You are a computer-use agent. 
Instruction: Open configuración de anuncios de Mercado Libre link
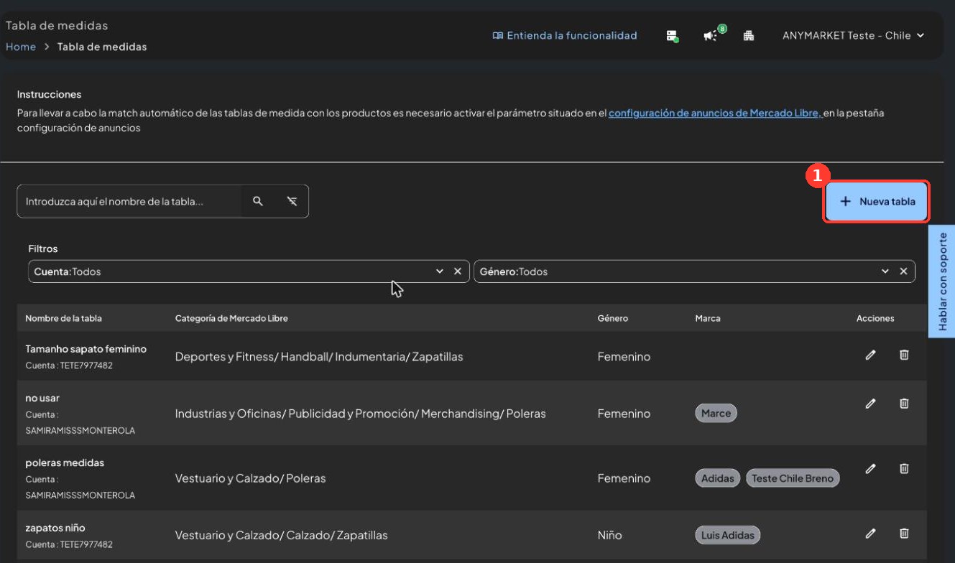(715, 113)
